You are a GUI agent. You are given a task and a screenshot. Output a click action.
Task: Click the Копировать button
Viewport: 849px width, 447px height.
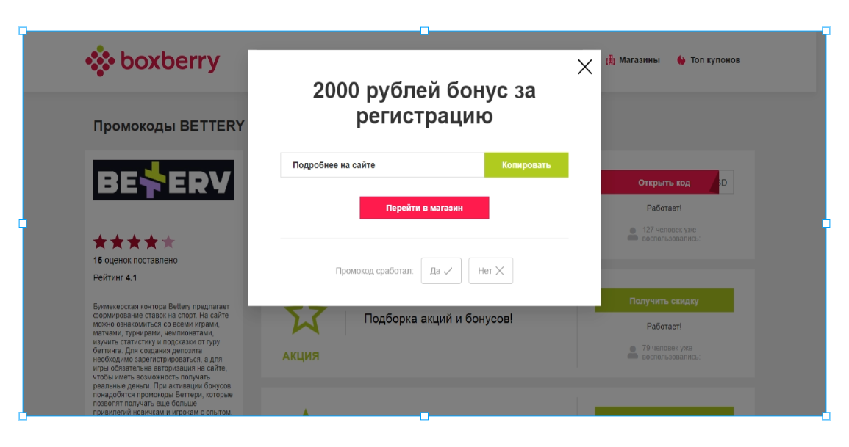[526, 165]
